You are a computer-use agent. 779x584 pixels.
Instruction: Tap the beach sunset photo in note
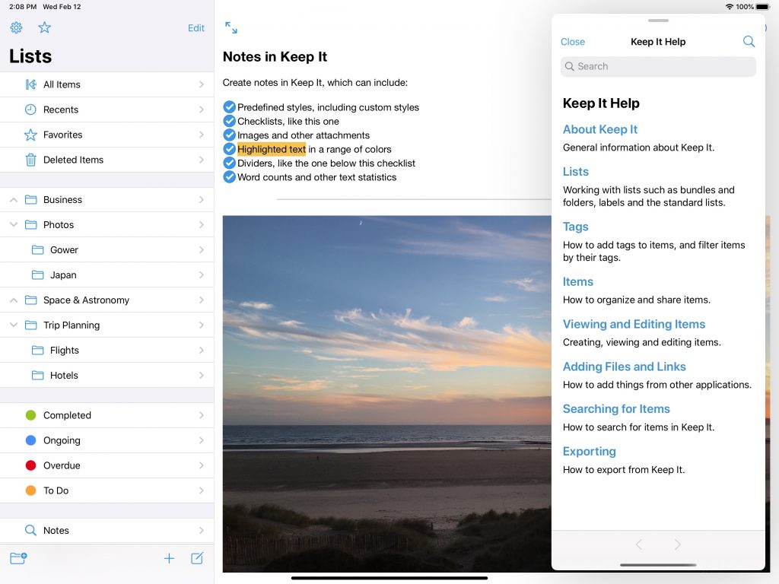click(386, 393)
